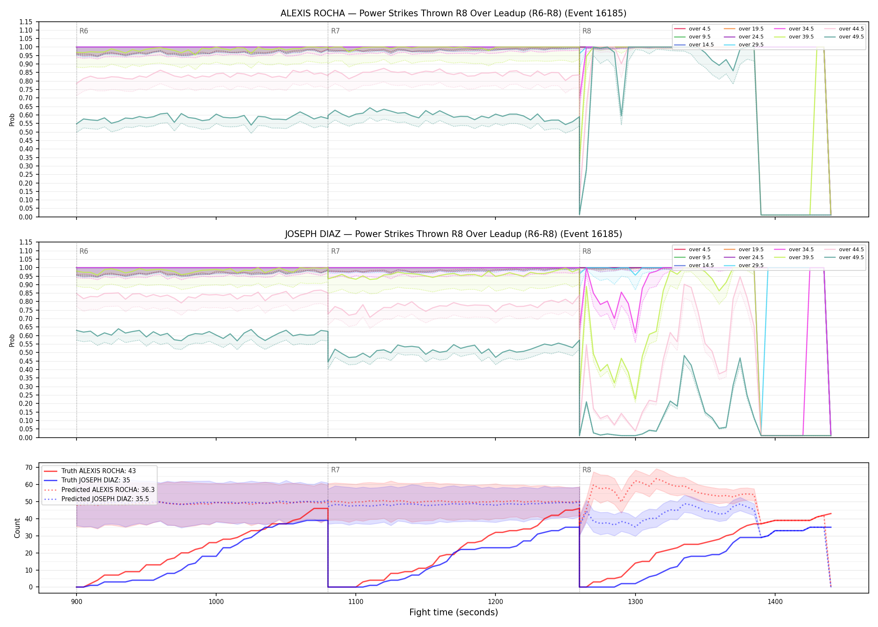Click the 1200 tick label on the x-axis
Image resolution: width=878 pixels, height=627 pixels.
(x=495, y=602)
